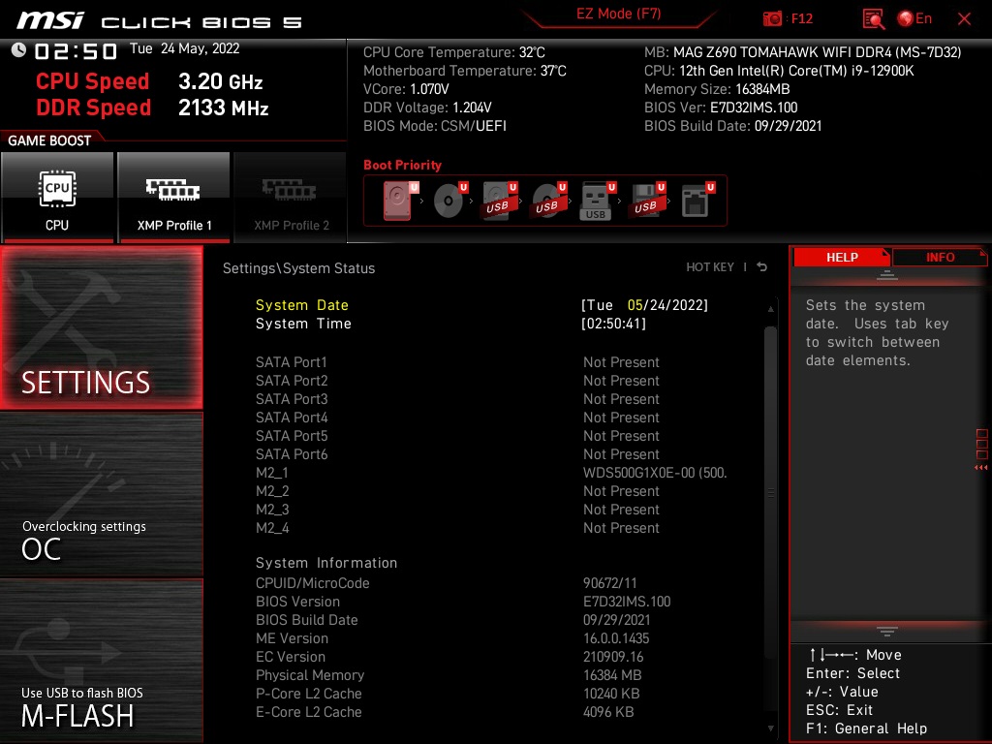Open M-FLASH to flash BIOS
The height and width of the screenshot is (744, 992).
point(101,661)
